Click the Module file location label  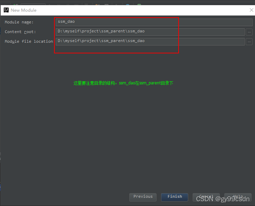(x=29, y=41)
